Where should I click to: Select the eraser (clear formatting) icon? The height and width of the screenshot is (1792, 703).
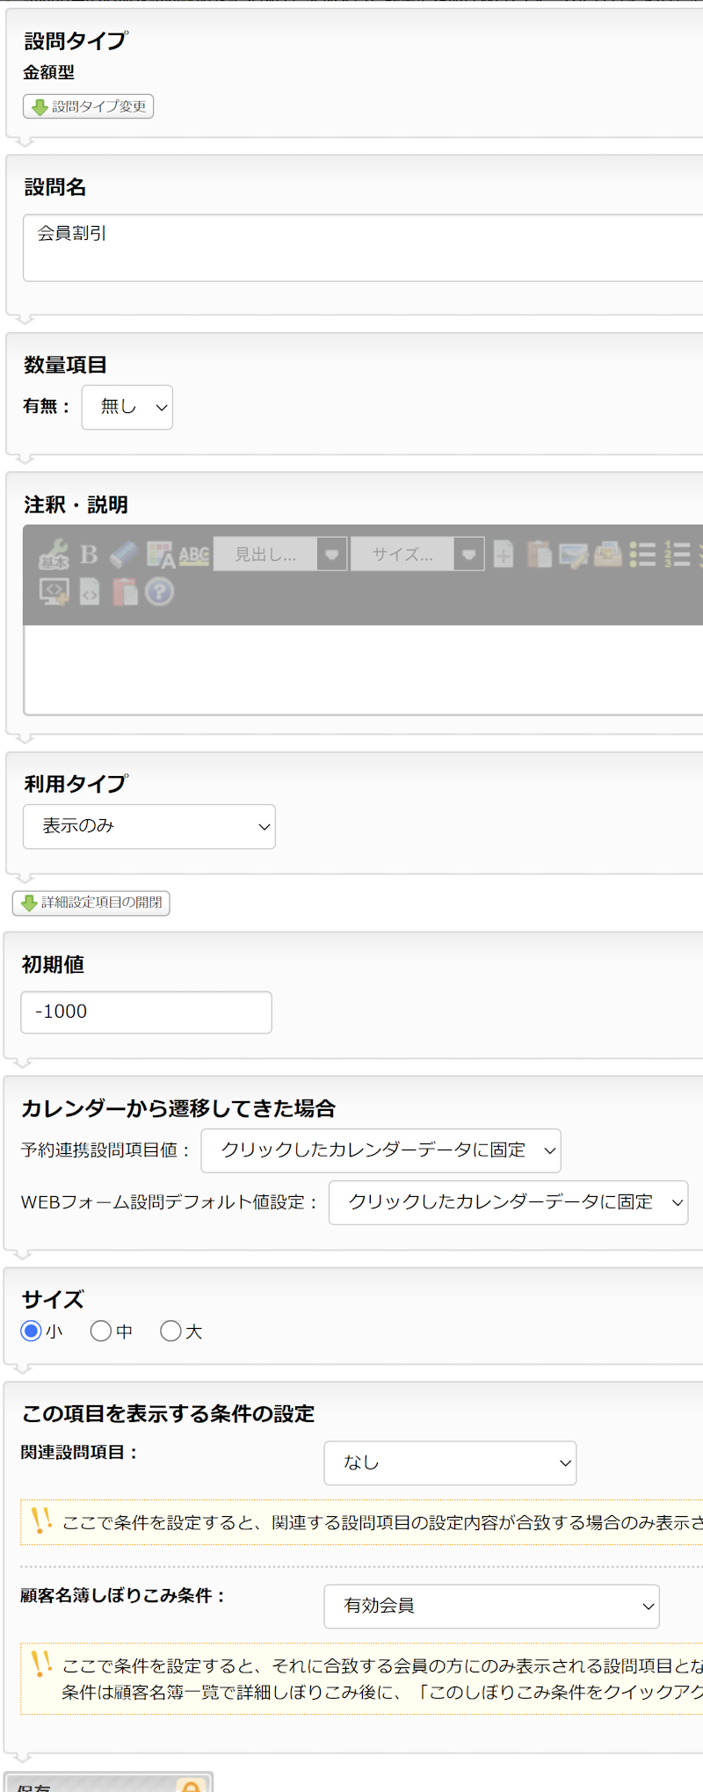[x=124, y=555]
